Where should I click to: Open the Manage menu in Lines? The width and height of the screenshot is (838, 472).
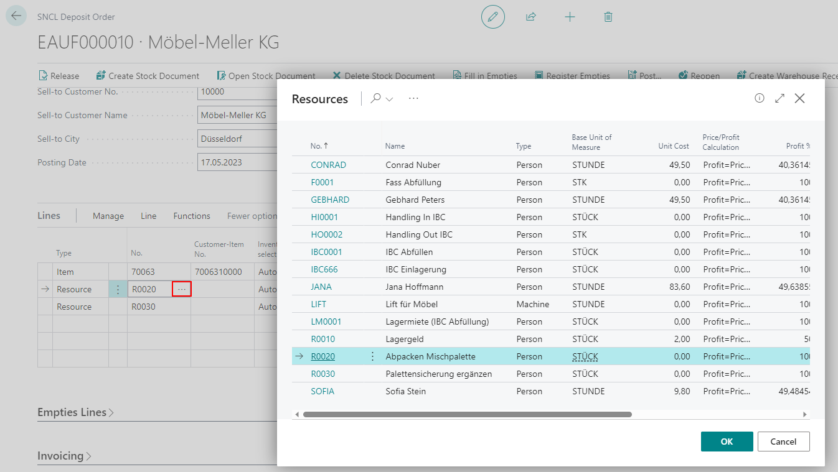(108, 216)
